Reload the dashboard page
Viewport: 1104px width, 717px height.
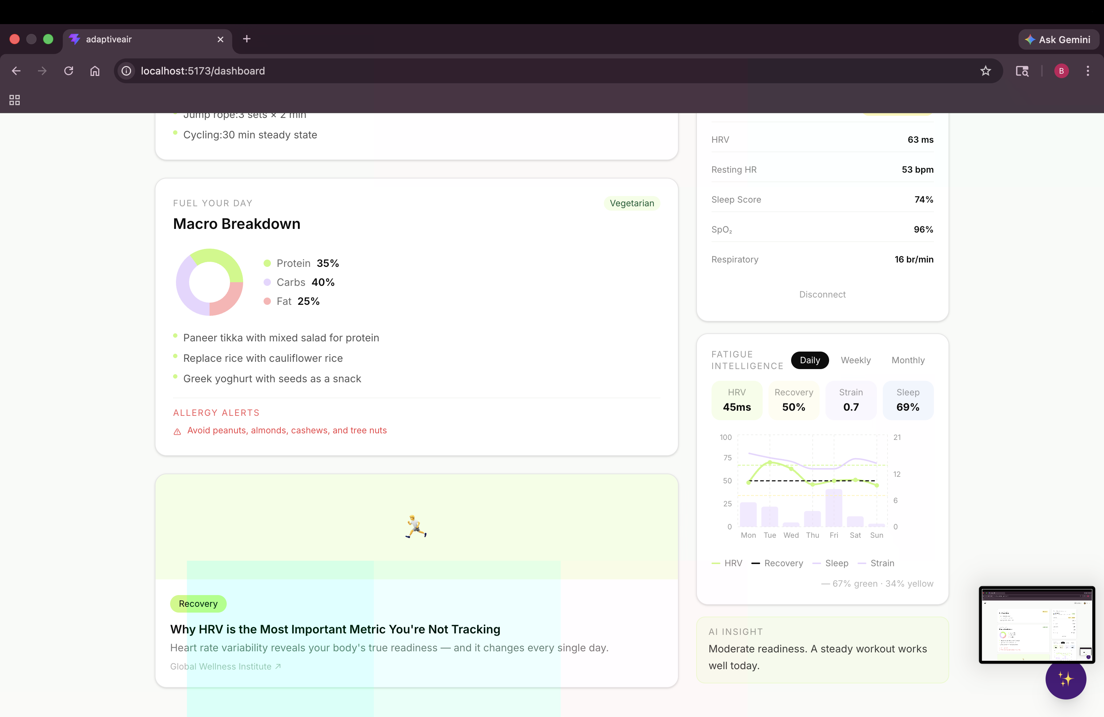[69, 71]
